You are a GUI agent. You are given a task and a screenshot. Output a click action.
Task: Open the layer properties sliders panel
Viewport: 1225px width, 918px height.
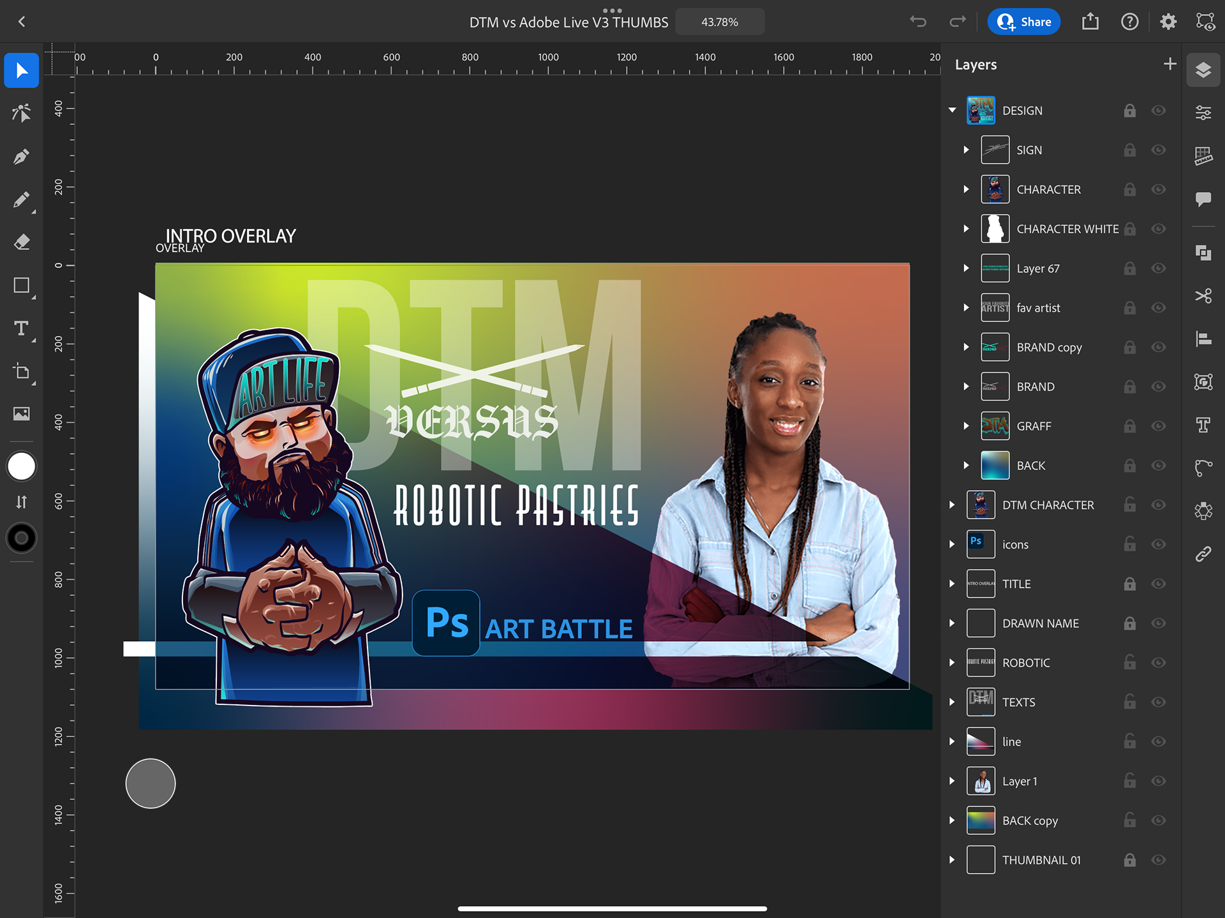(1203, 113)
